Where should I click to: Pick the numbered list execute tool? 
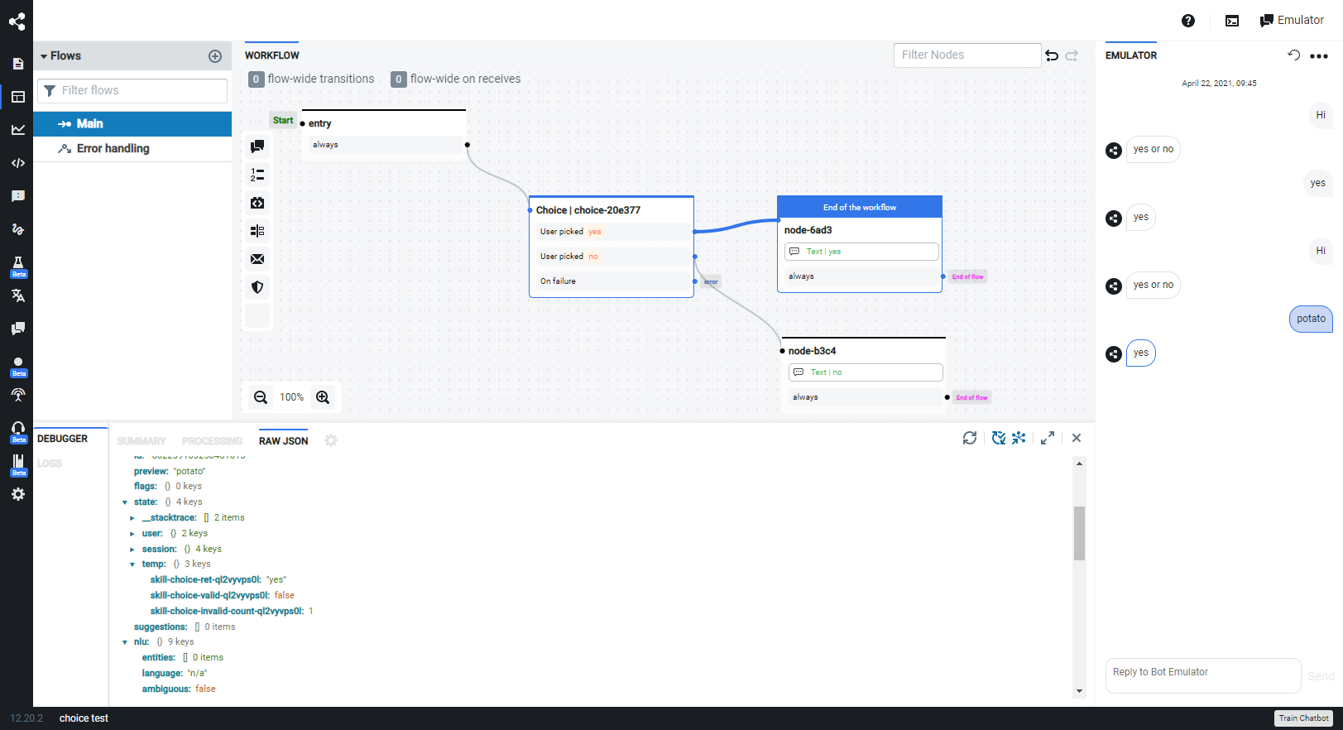pyautogui.click(x=257, y=175)
